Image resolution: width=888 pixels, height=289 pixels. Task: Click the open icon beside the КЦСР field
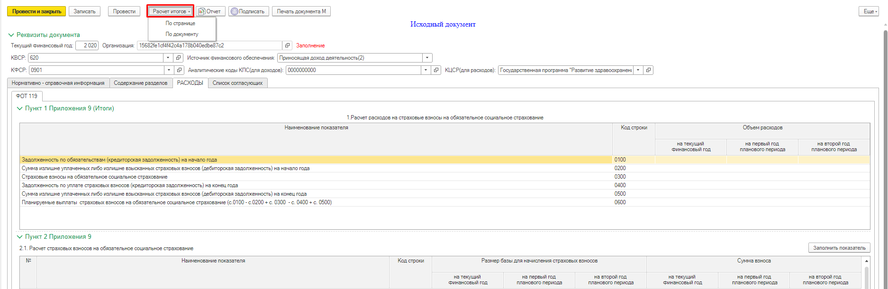pyautogui.click(x=648, y=70)
